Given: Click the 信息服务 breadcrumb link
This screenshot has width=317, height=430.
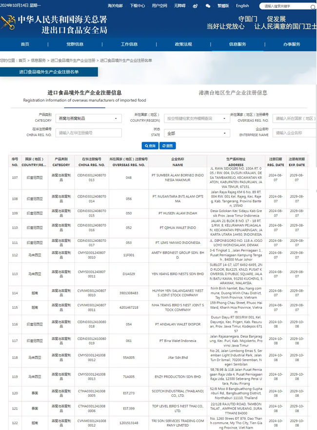Looking at the screenshot, I should pos(38,61).
